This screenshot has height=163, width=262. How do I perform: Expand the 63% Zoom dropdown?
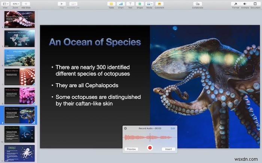[15, 4]
